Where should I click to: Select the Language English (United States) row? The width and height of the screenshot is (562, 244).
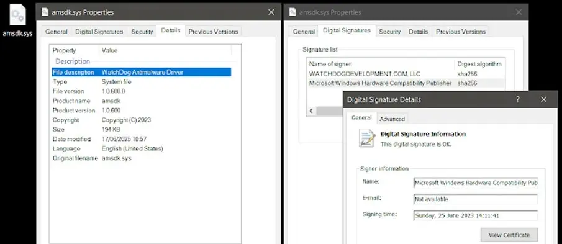pyautogui.click(x=141, y=148)
